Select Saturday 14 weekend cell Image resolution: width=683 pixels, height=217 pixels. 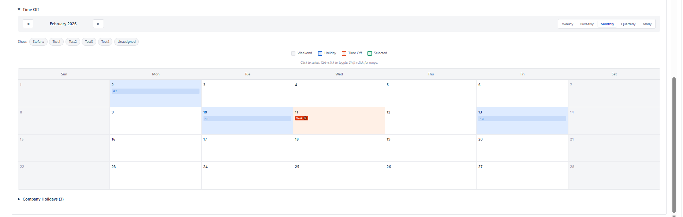click(614, 121)
